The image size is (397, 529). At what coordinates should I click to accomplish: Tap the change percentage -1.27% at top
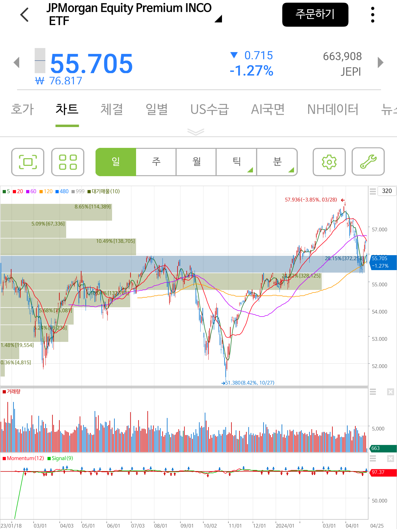252,71
